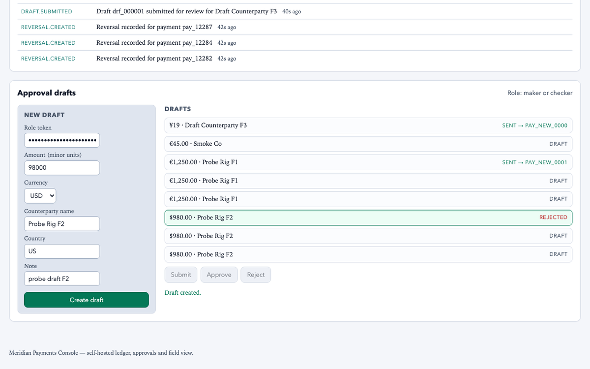The image size is (590, 369).
Task: Click the Draft created. status message
Action: 183,293
